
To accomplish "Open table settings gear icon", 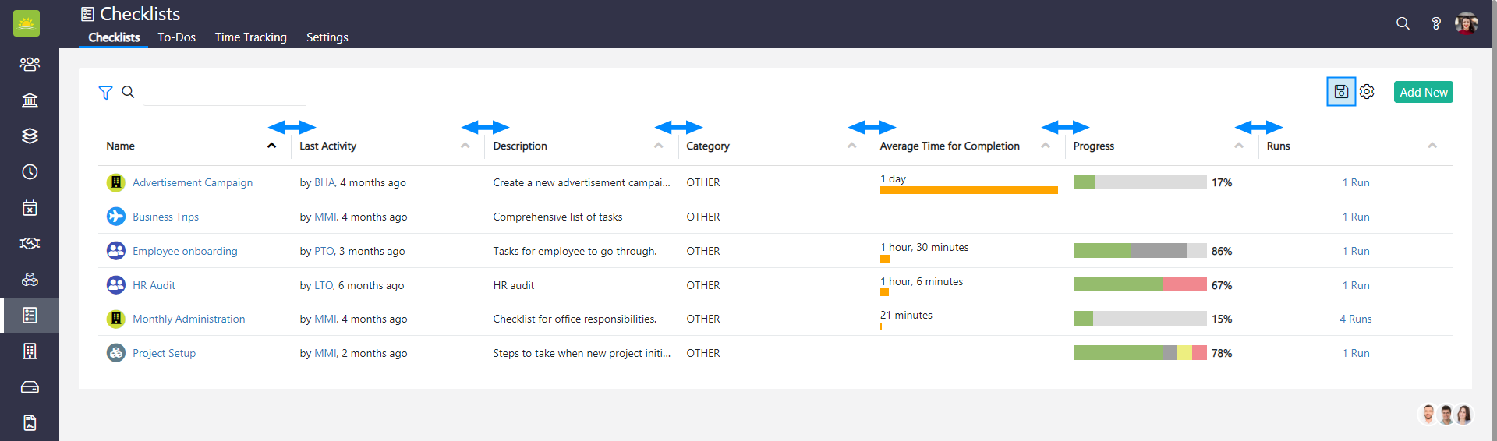I will [x=1367, y=92].
